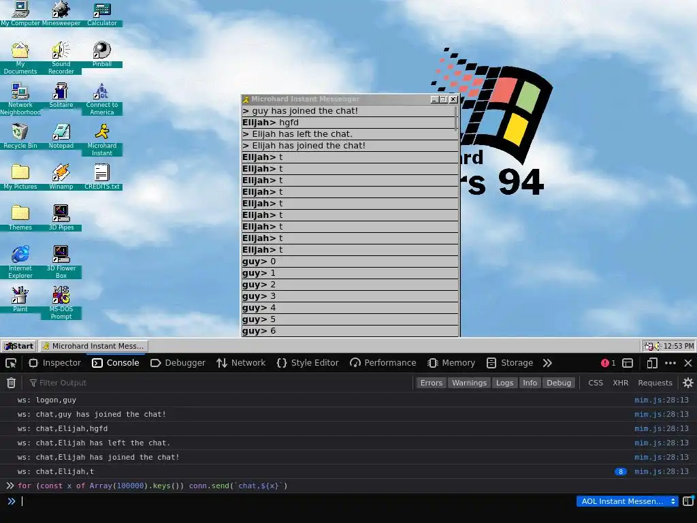Screen dimensions: 697x523
Task: Switch to the Memory tab
Action: (451, 363)
